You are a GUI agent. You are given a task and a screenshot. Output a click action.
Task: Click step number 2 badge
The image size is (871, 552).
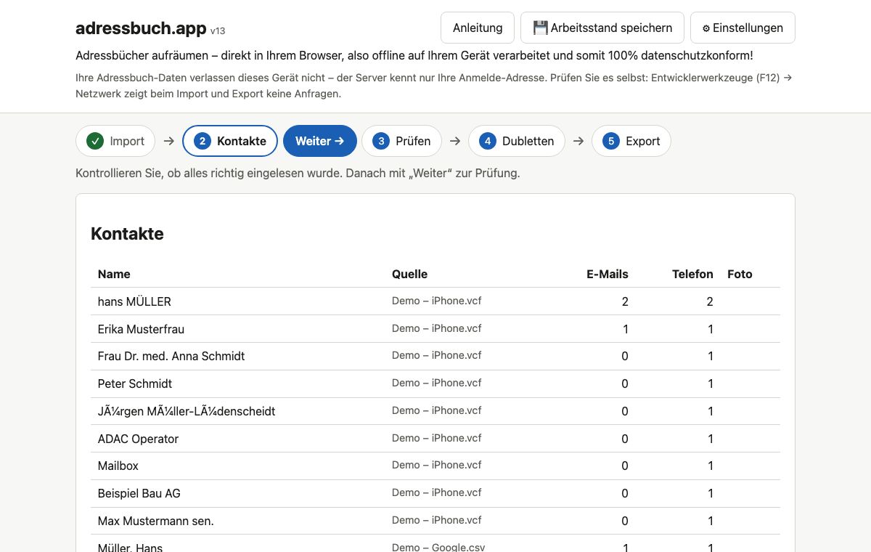[x=203, y=141]
